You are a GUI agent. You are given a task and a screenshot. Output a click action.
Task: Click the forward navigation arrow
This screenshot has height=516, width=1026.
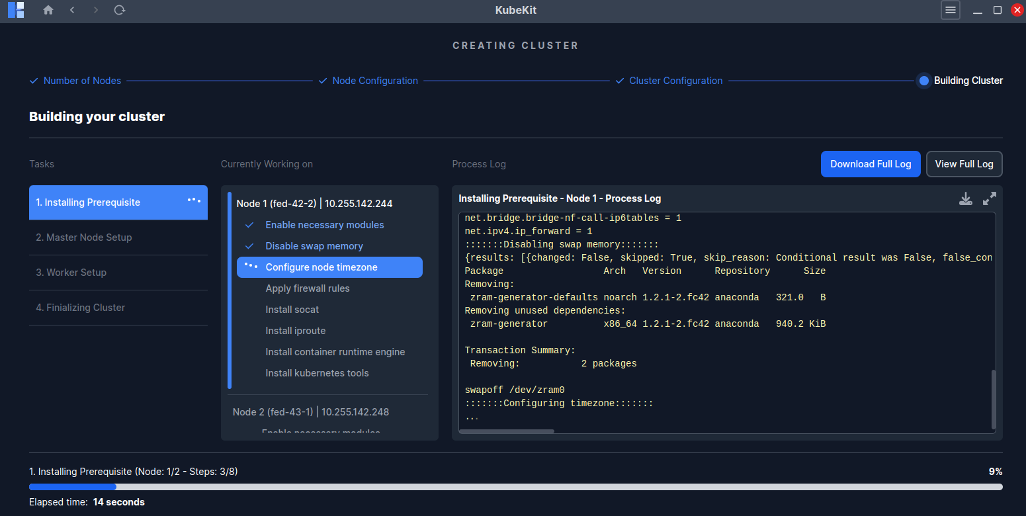pos(96,10)
